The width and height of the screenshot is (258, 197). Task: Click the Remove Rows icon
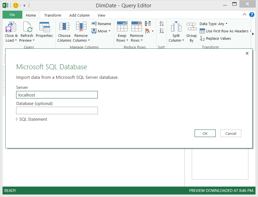tap(137, 26)
